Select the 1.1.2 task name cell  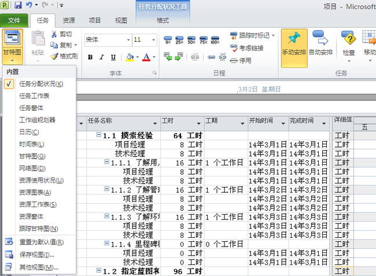click(x=123, y=190)
